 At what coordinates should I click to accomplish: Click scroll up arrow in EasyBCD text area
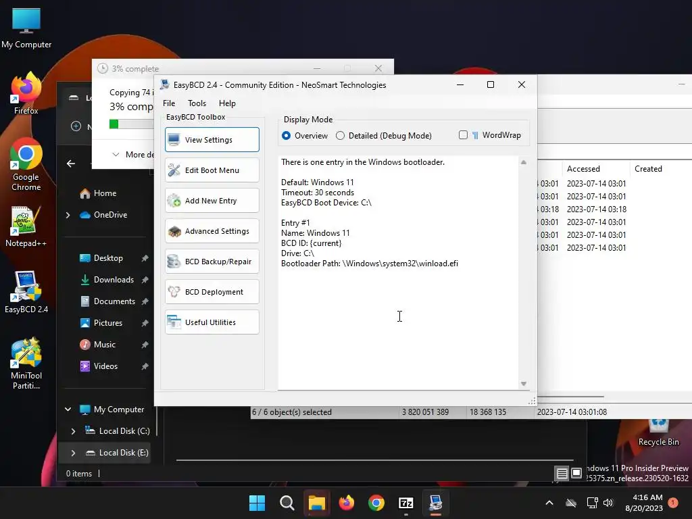(524, 162)
